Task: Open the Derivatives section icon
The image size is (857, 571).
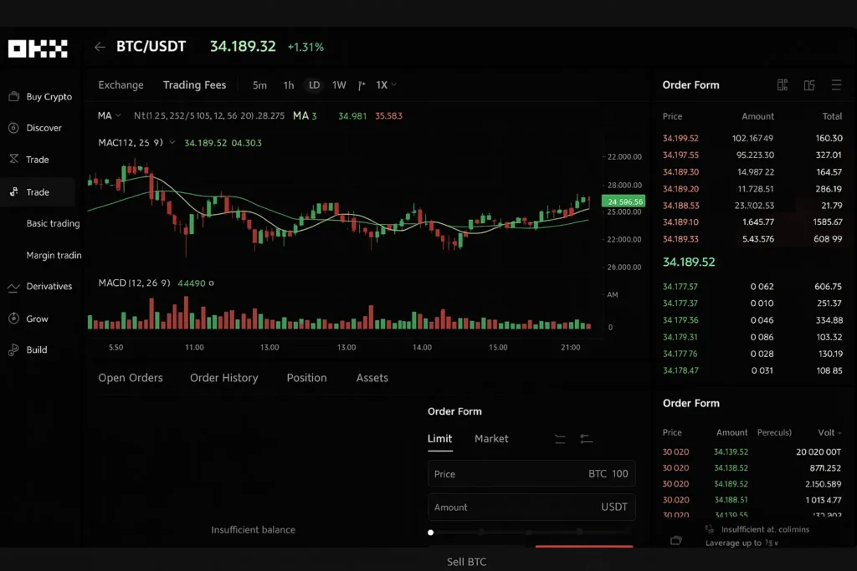Action: 14,286
